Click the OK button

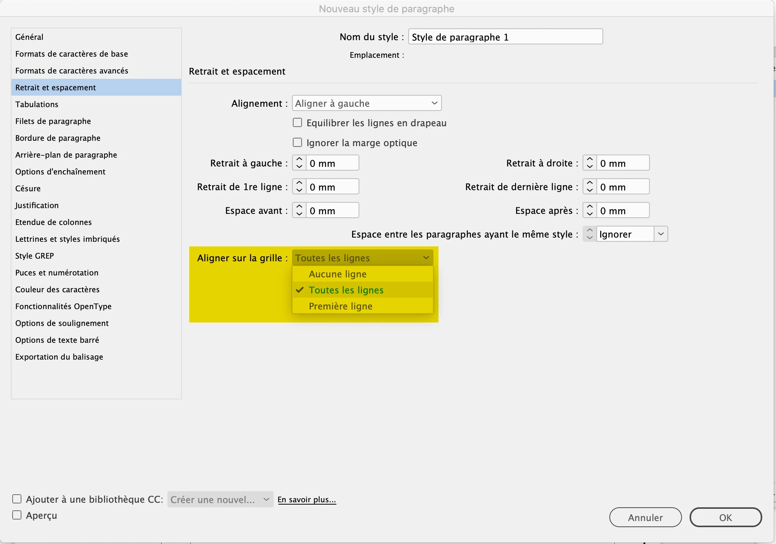[725, 518]
